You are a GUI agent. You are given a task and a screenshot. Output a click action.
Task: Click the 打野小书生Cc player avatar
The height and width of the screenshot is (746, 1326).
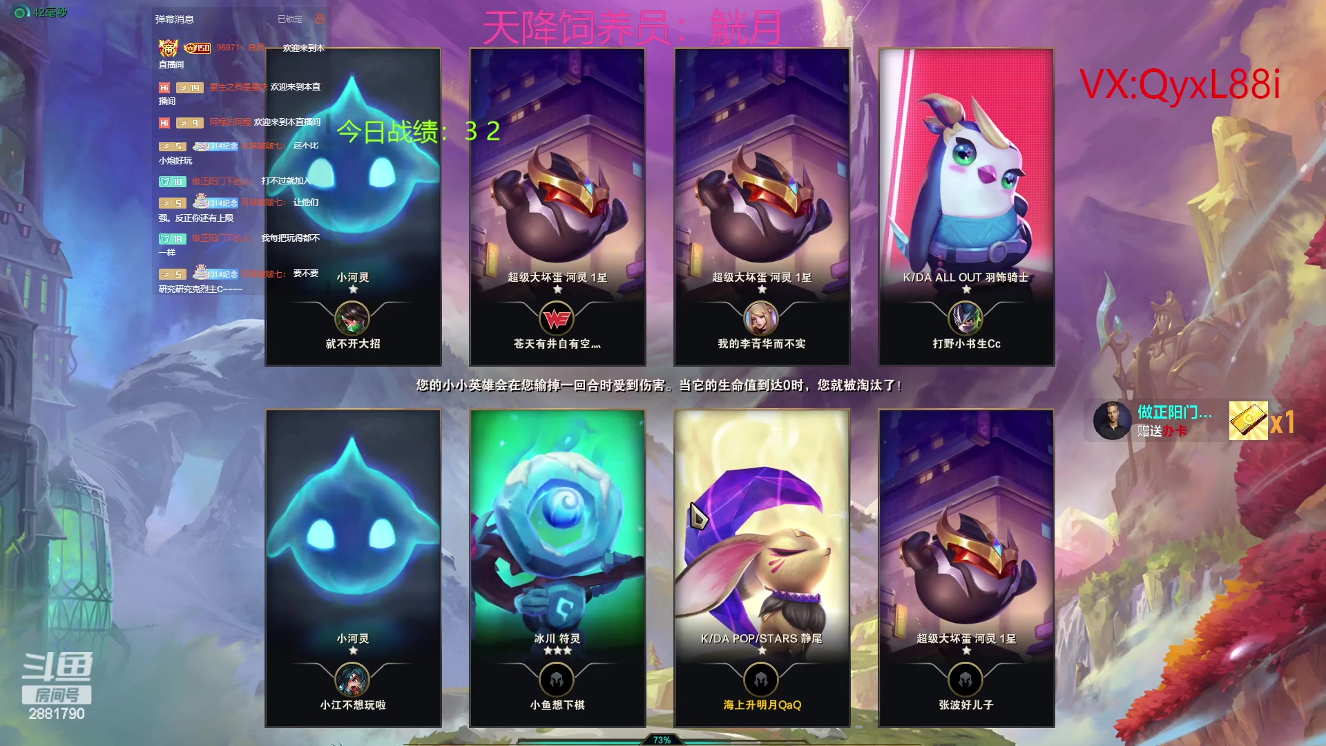965,319
